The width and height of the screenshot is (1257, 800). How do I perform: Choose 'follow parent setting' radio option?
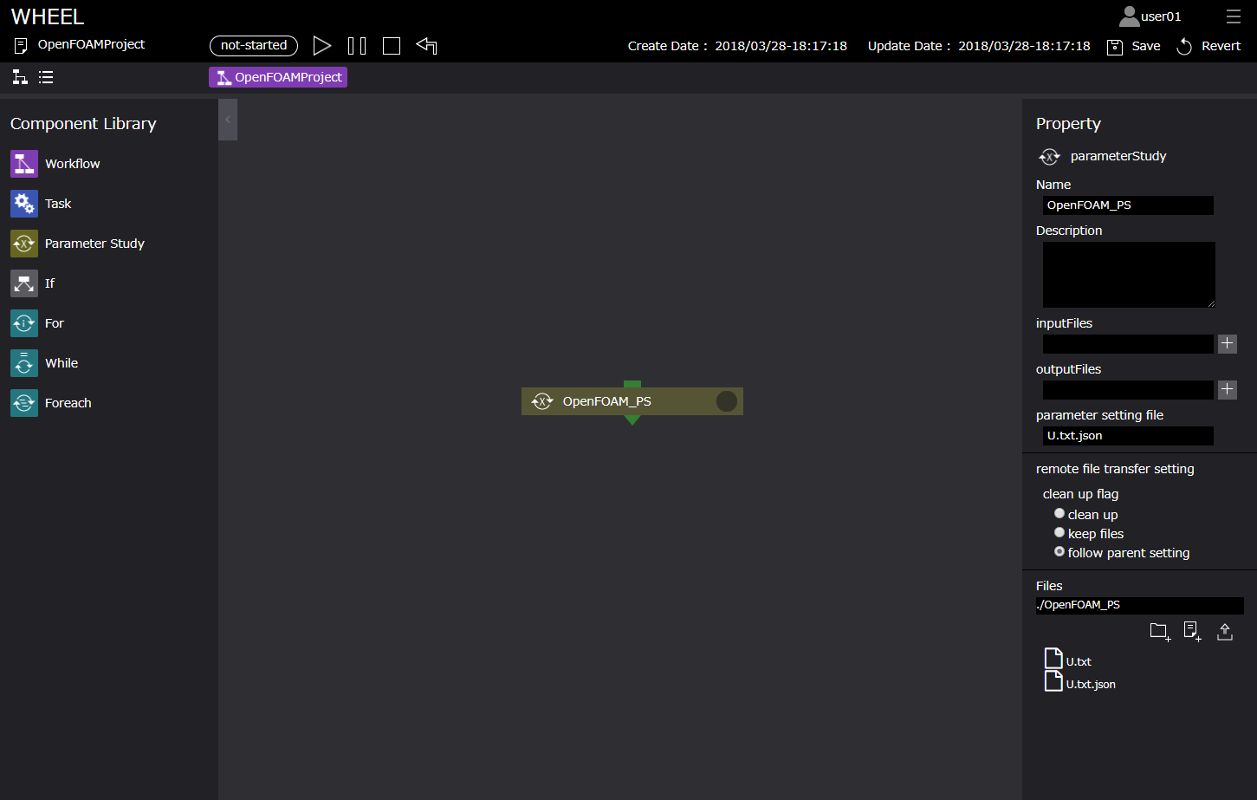1059,552
